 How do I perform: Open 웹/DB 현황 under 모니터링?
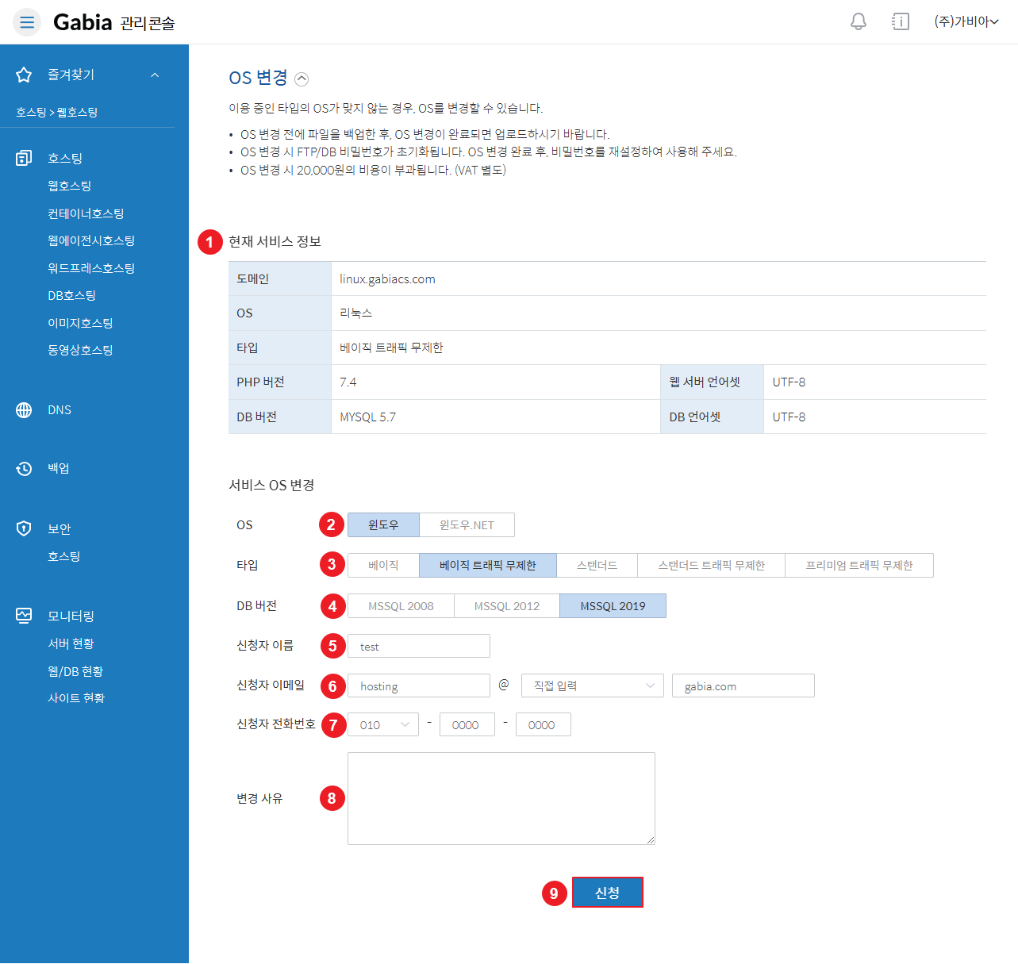click(75, 671)
